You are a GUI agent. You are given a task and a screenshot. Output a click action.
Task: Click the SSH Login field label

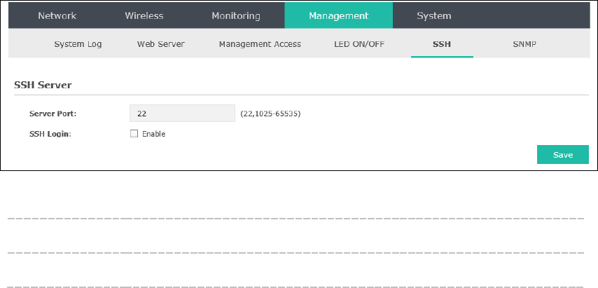click(50, 135)
